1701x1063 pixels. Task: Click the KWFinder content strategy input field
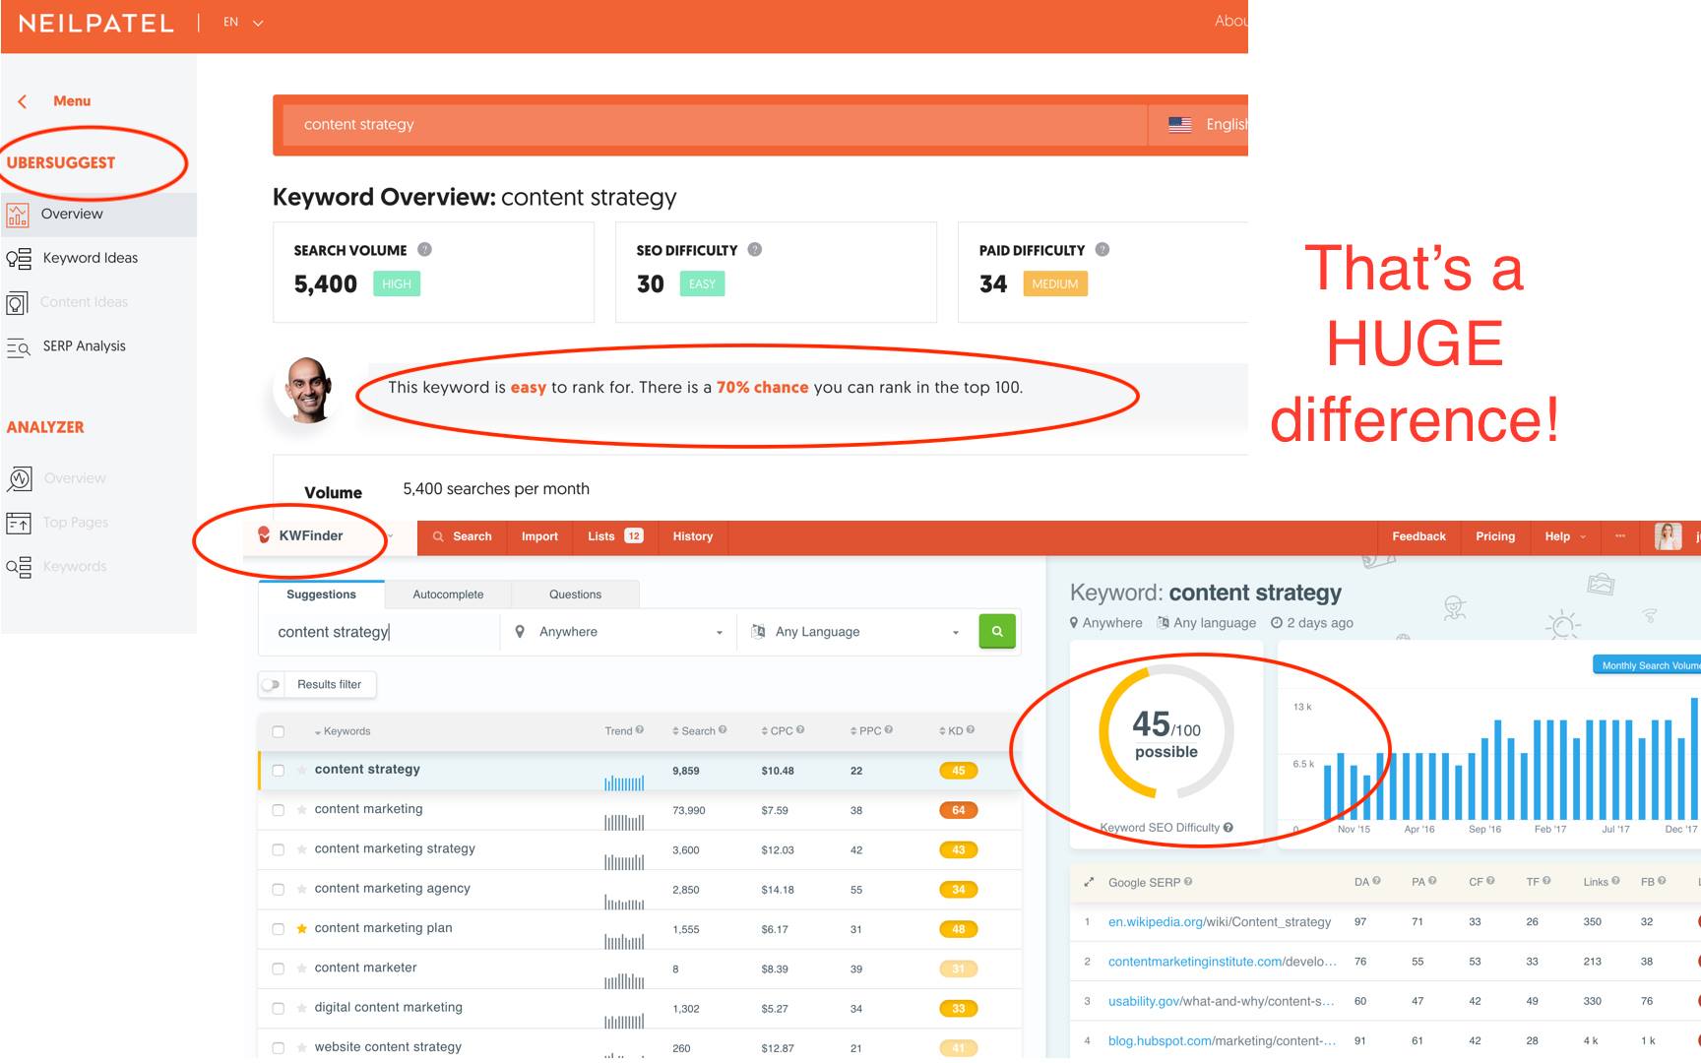coord(380,632)
